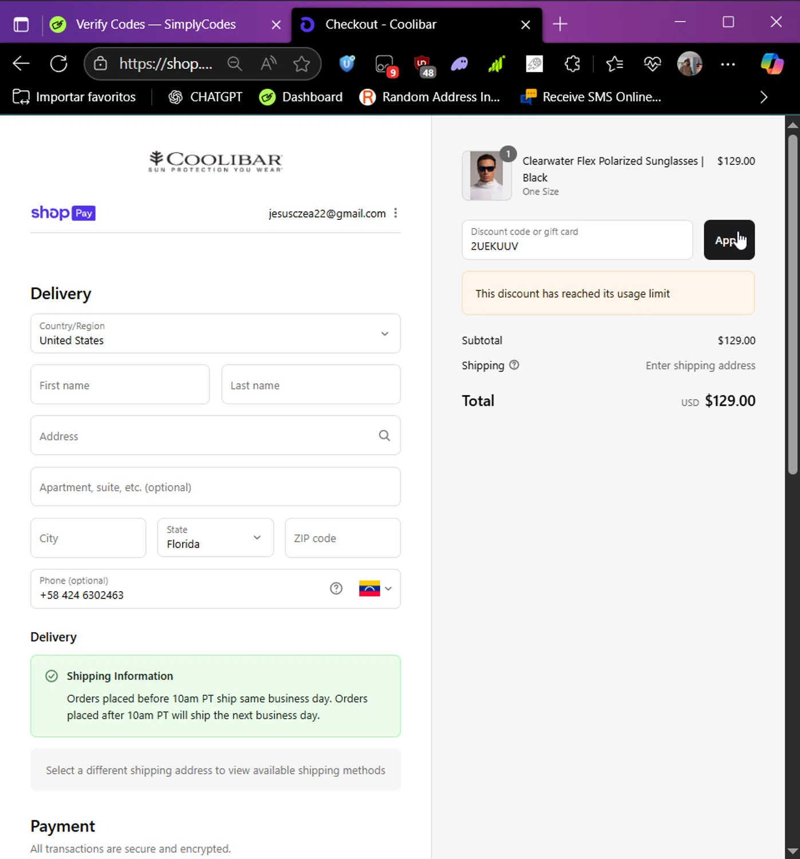Go back with the browser back arrow
The image size is (800, 859).
[21, 64]
